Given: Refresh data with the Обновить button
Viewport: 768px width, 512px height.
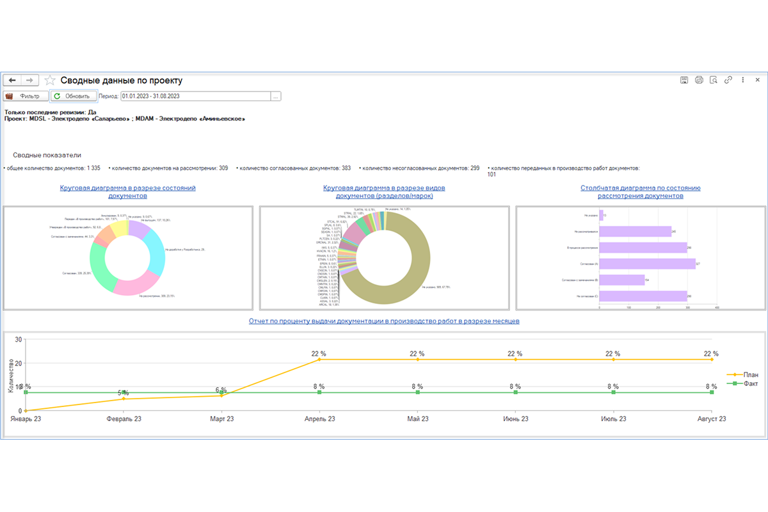Looking at the screenshot, I should click(73, 96).
